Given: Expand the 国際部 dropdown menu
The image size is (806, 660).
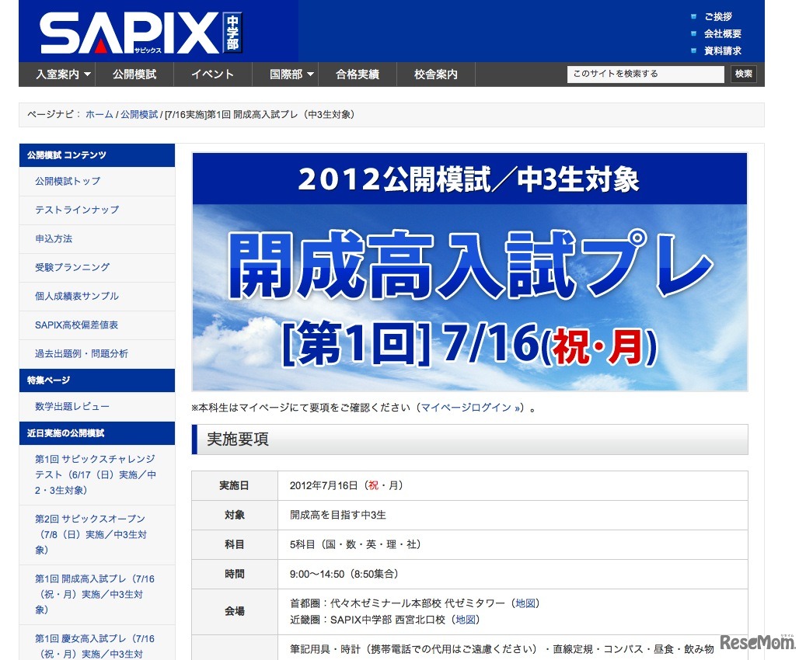Looking at the screenshot, I should pos(291,75).
